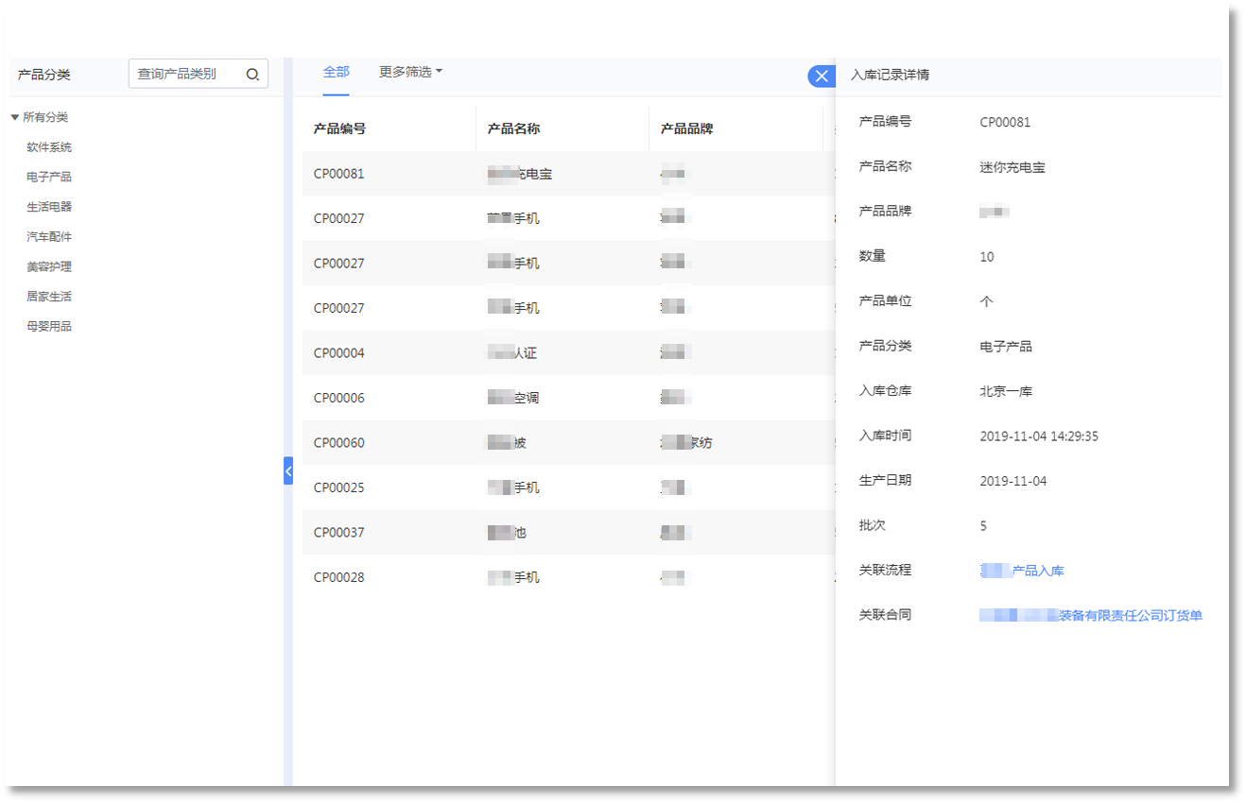Click 北京一库 warehouse value

coord(1006,391)
